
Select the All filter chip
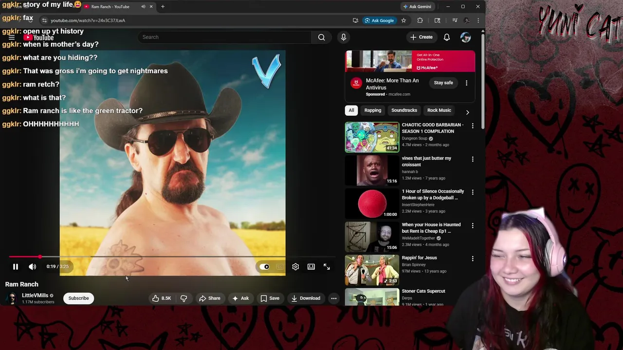(351, 110)
